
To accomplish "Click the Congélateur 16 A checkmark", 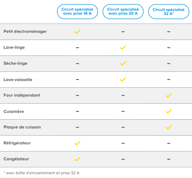I will point(77,159).
